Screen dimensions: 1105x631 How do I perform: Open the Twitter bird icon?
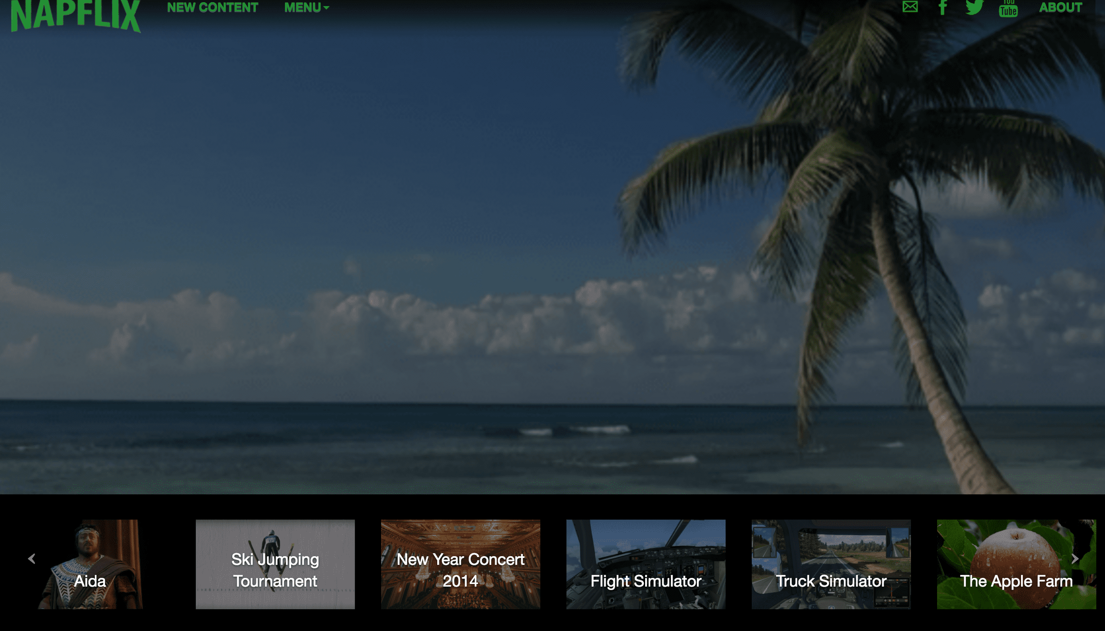tap(974, 7)
